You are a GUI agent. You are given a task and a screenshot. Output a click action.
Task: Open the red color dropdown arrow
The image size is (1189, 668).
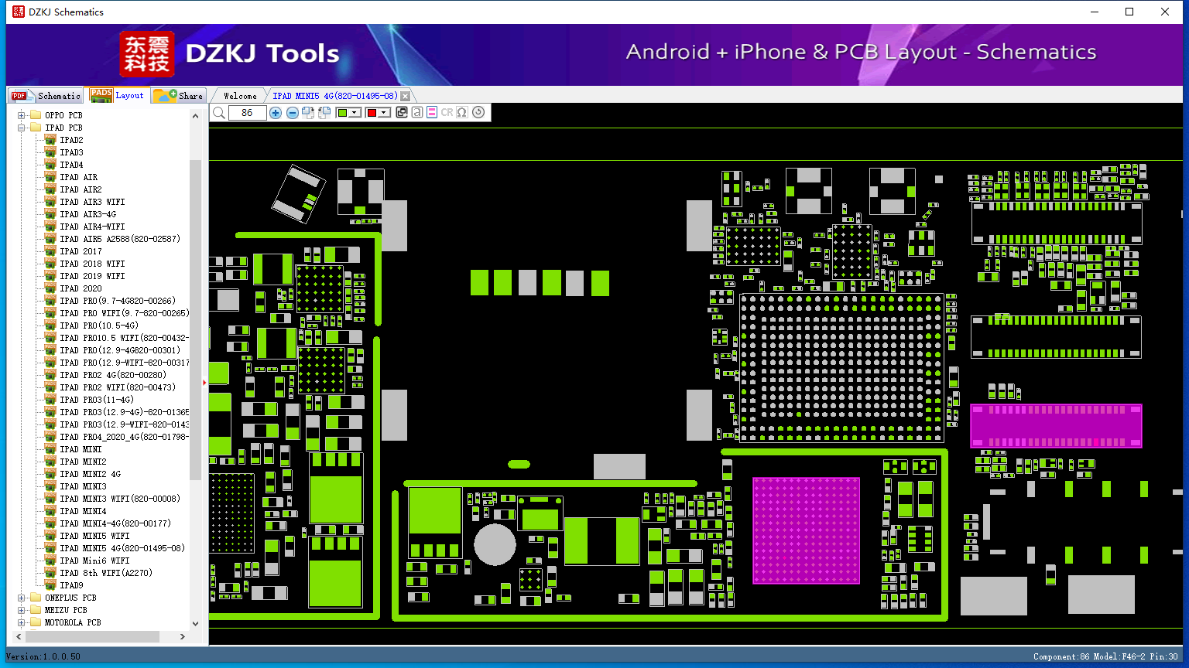(x=385, y=113)
